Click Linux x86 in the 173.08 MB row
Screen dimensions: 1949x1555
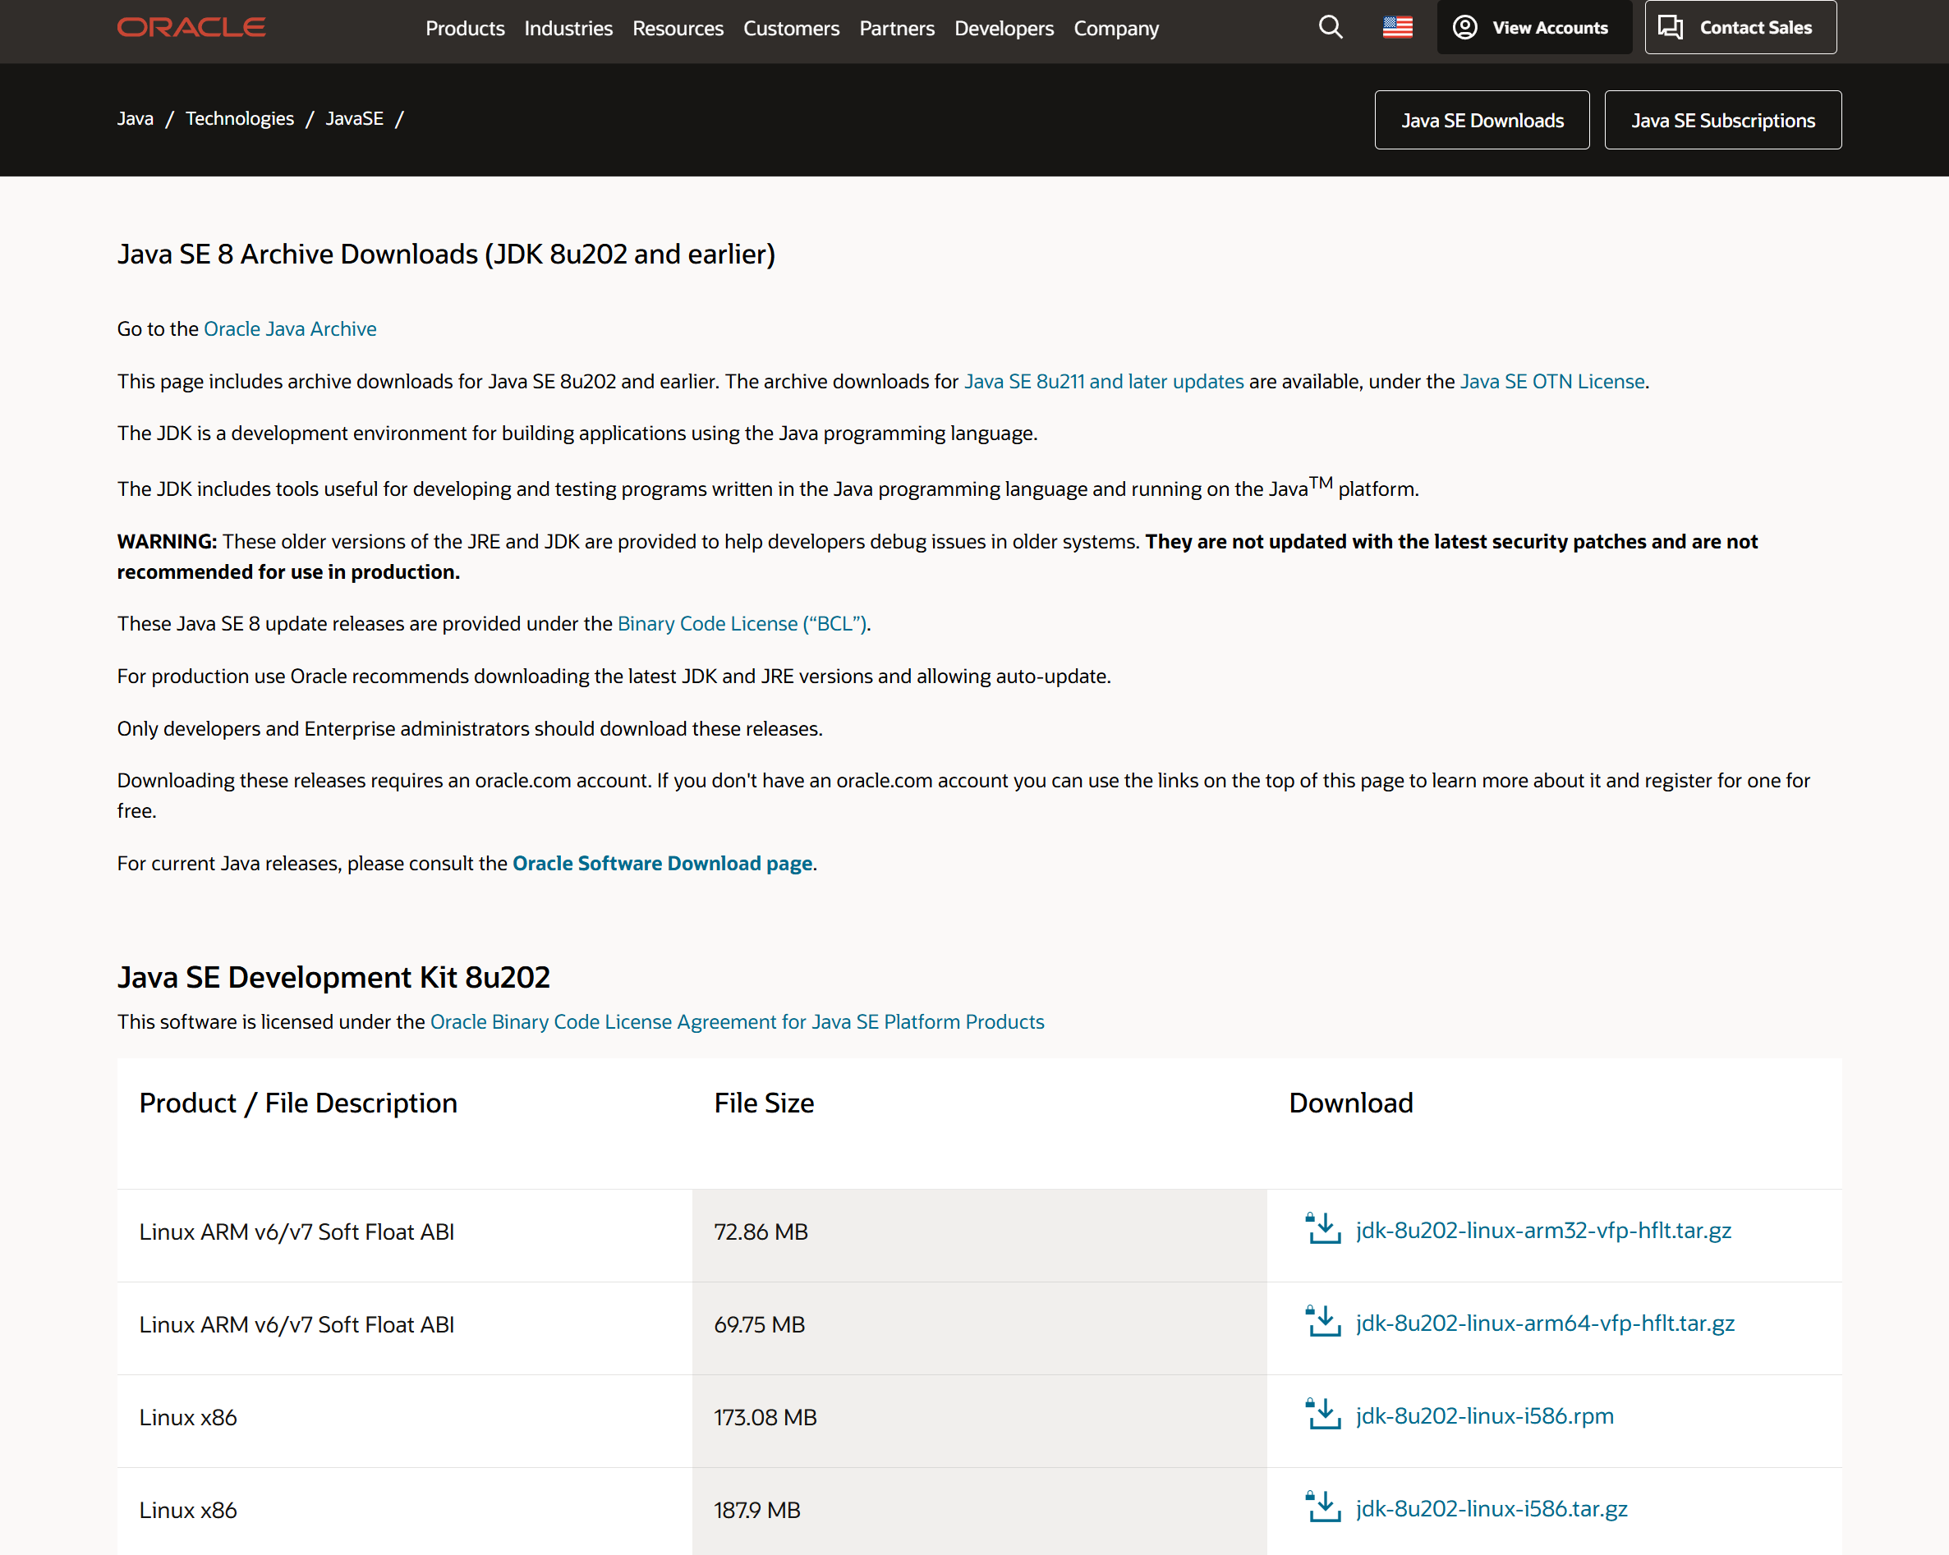188,1417
